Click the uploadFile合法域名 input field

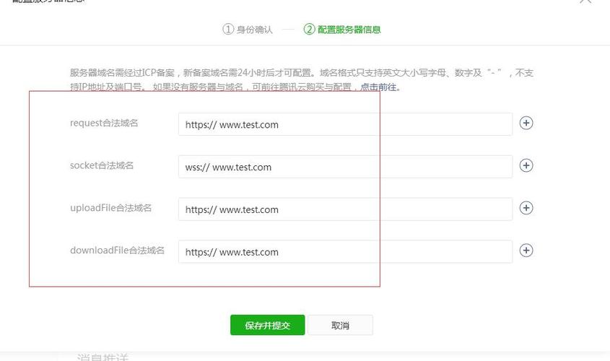point(346,209)
